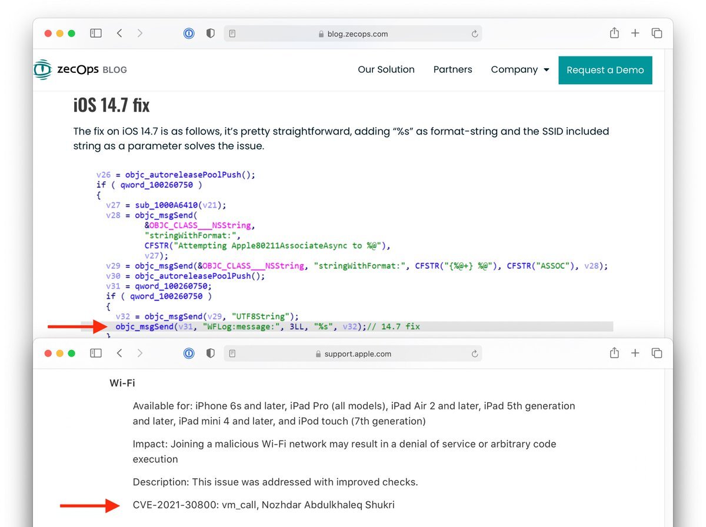Toggle sidebar in zecops blog window

(96, 34)
